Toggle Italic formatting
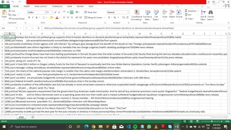The image size is (231, 130). click(33, 18)
